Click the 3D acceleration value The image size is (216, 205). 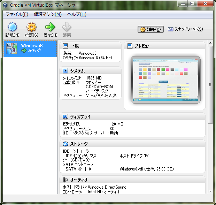(112, 129)
